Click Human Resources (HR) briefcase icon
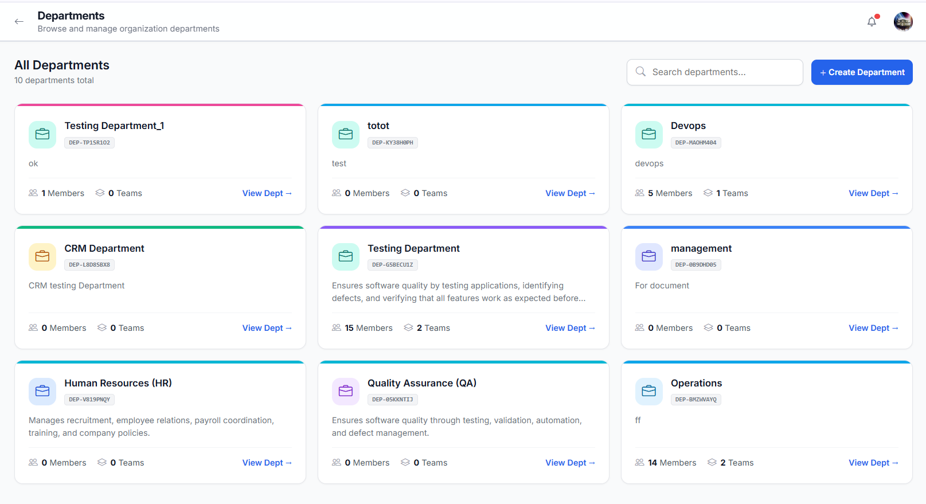 point(42,391)
